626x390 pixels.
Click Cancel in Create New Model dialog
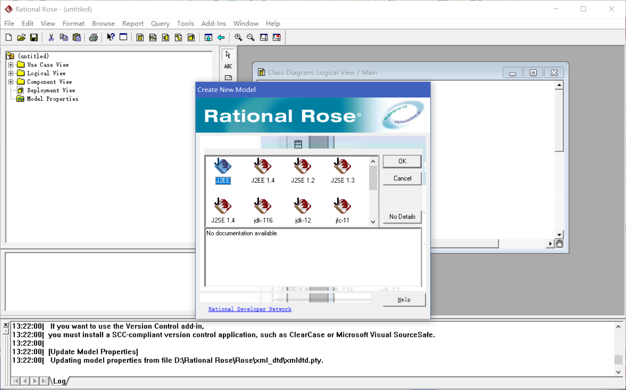tap(402, 178)
